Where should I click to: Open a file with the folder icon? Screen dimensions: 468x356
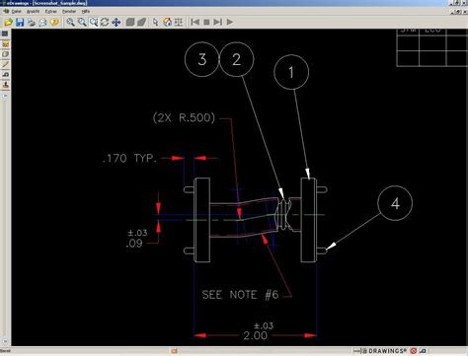click(8, 22)
